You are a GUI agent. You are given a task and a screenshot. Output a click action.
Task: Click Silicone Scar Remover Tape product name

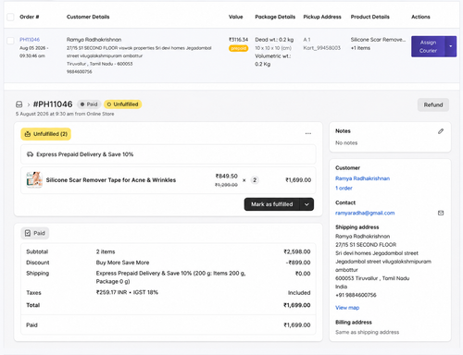pos(111,180)
